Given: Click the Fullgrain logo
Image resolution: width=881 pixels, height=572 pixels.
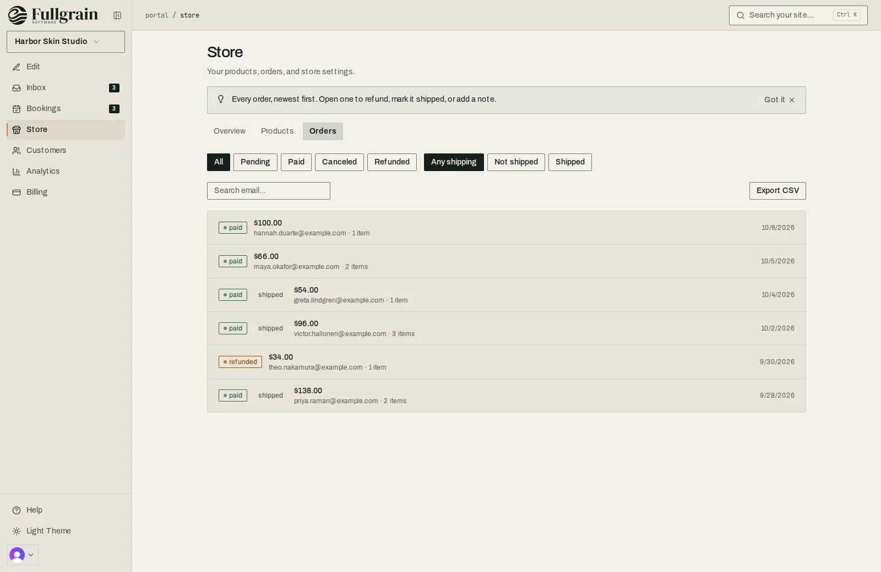Looking at the screenshot, I should 53,15.
